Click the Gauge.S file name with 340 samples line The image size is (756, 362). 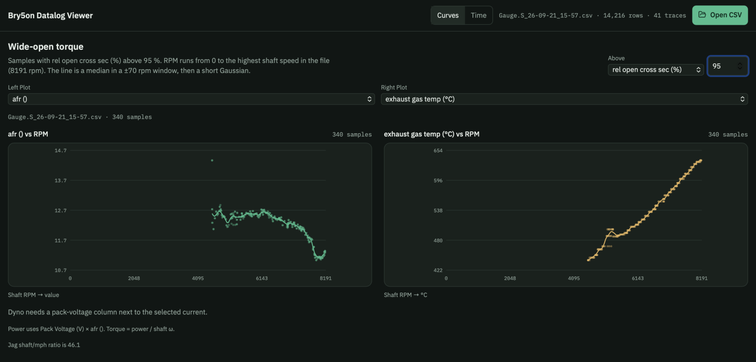point(80,117)
